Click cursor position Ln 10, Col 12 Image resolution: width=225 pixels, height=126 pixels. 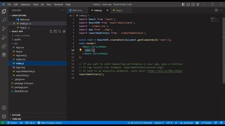click(140, 123)
